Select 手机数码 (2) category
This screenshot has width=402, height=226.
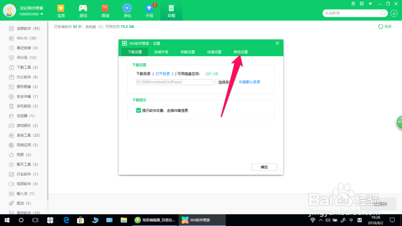coord(23,106)
